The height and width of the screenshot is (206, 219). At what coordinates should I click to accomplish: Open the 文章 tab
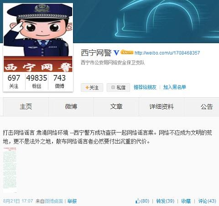click(x=116, y=107)
